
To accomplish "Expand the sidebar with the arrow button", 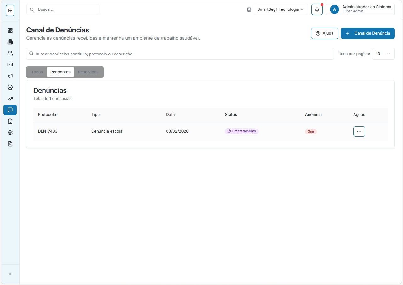I will (10, 10).
